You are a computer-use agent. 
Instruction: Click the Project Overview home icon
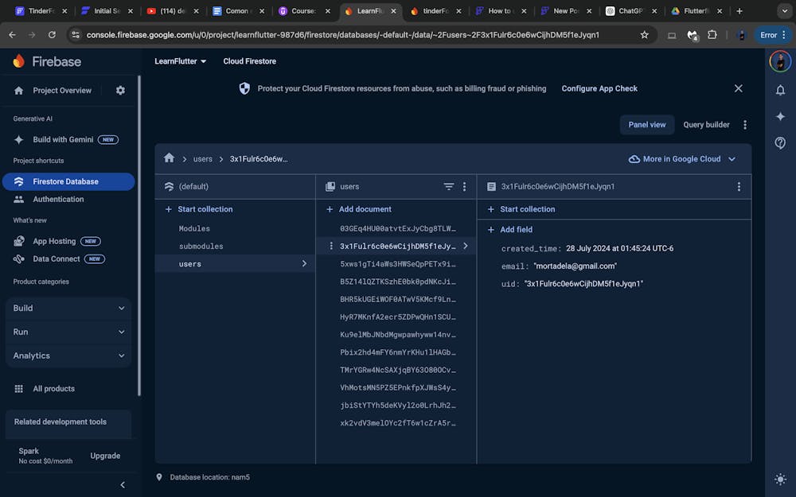point(19,91)
